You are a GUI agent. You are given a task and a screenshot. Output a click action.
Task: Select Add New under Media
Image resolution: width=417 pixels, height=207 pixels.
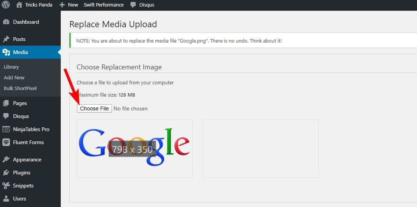coord(14,77)
